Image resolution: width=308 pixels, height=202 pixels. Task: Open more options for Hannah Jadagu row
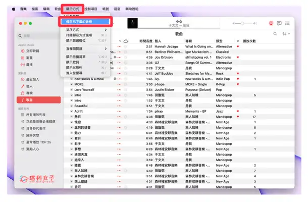coord(119,46)
